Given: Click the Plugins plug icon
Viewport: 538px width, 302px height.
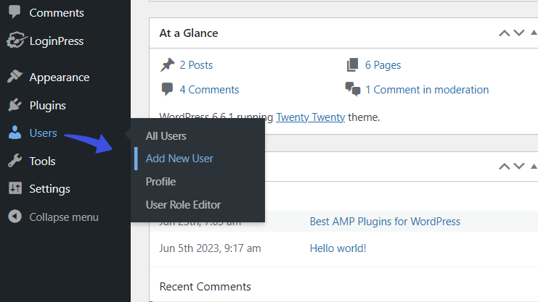Looking at the screenshot, I should [x=15, y=105].
